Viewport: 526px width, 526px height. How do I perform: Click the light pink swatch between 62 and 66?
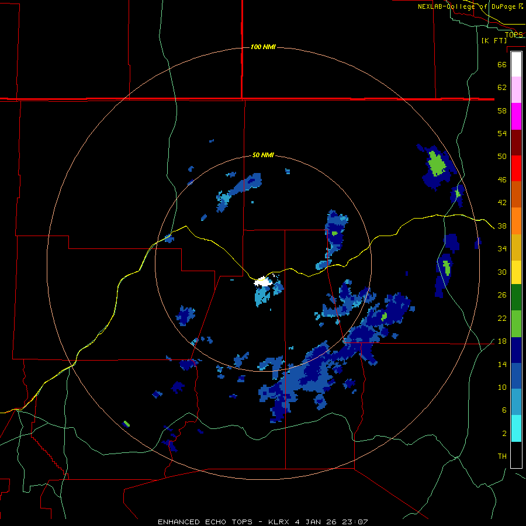click(x=516, y=90)
